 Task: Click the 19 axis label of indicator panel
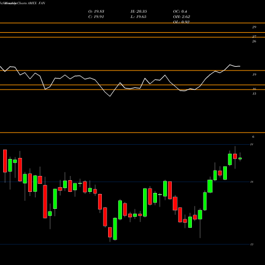point(254,75)
